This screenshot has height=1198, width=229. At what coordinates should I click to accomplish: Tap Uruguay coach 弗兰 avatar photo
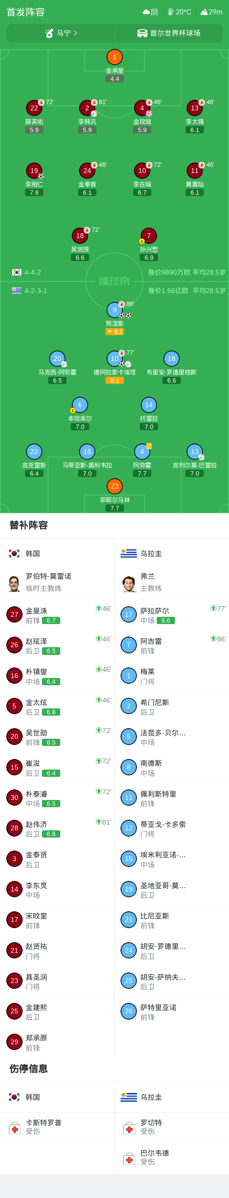(129, 584)
